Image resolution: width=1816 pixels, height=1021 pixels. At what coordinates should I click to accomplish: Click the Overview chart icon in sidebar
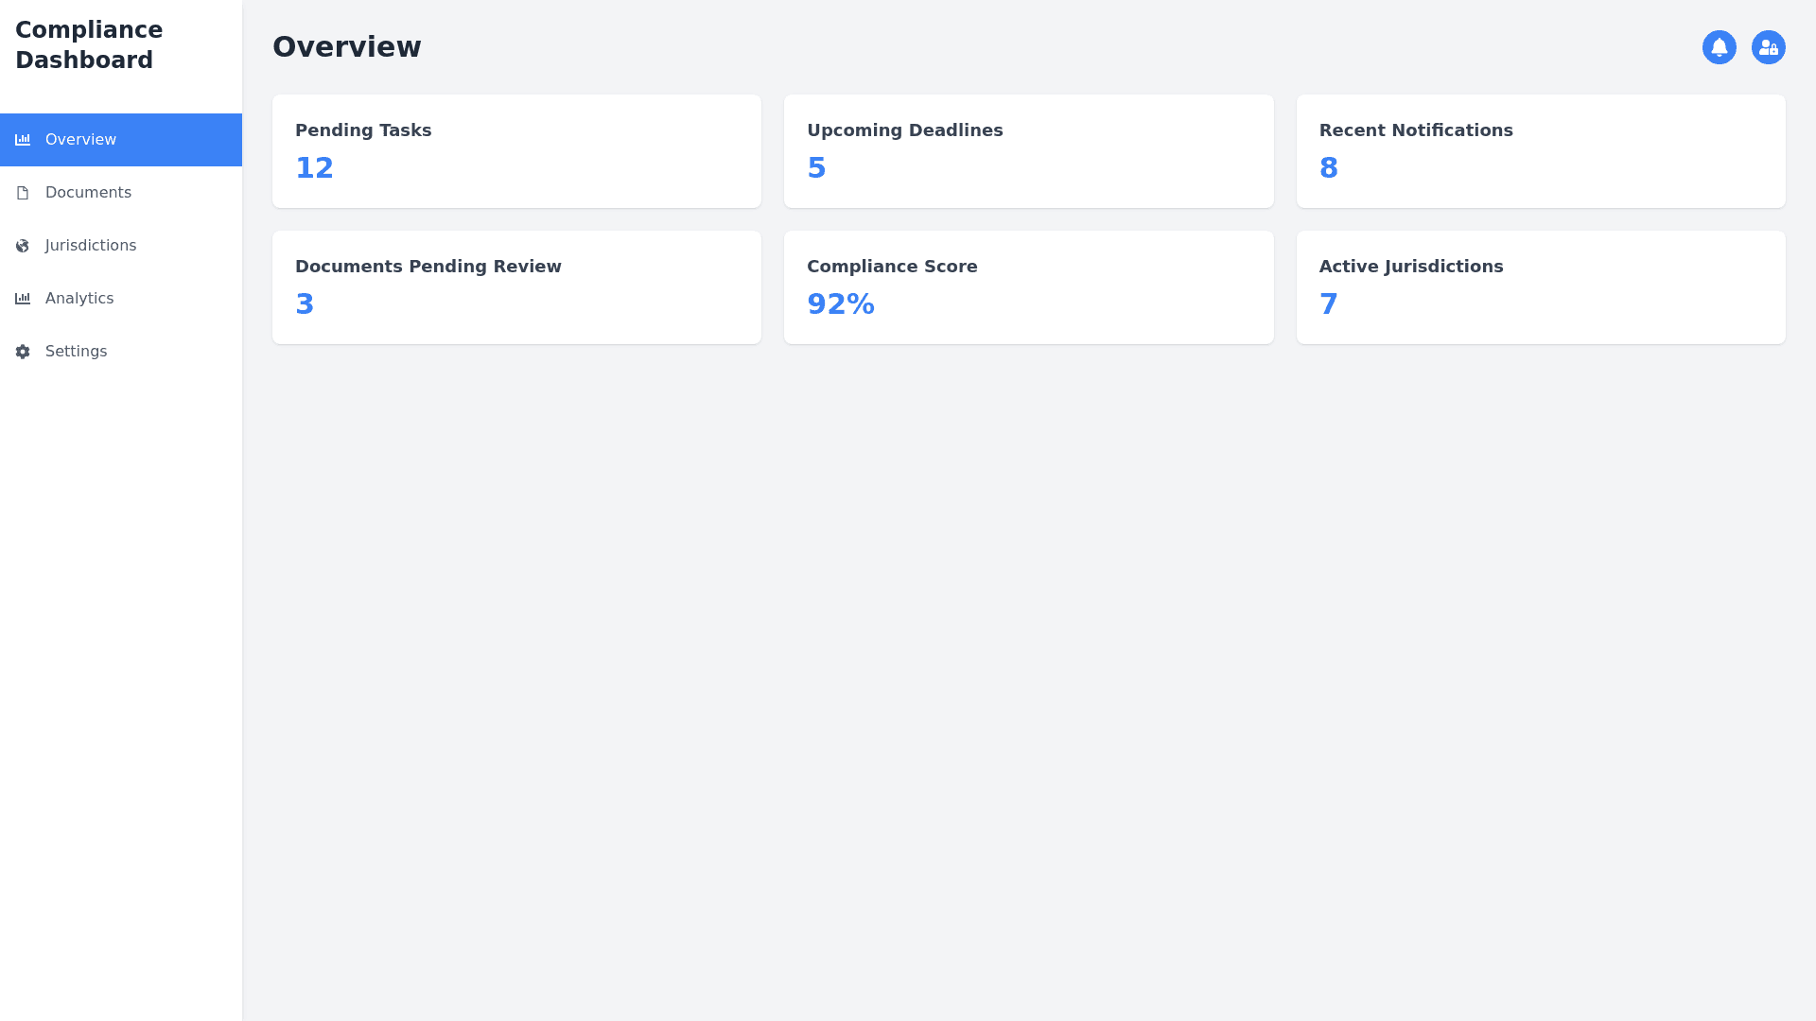23,140
